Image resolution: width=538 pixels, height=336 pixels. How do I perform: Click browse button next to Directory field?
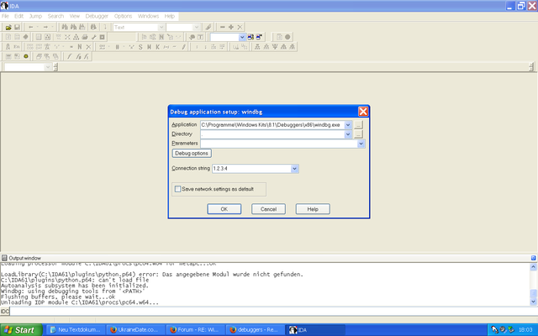tap(358, 134)
